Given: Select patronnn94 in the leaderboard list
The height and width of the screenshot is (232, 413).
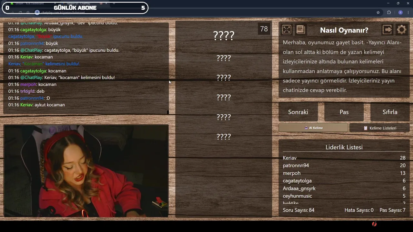Looking at the screenshot, I should (x=296, y=165).
